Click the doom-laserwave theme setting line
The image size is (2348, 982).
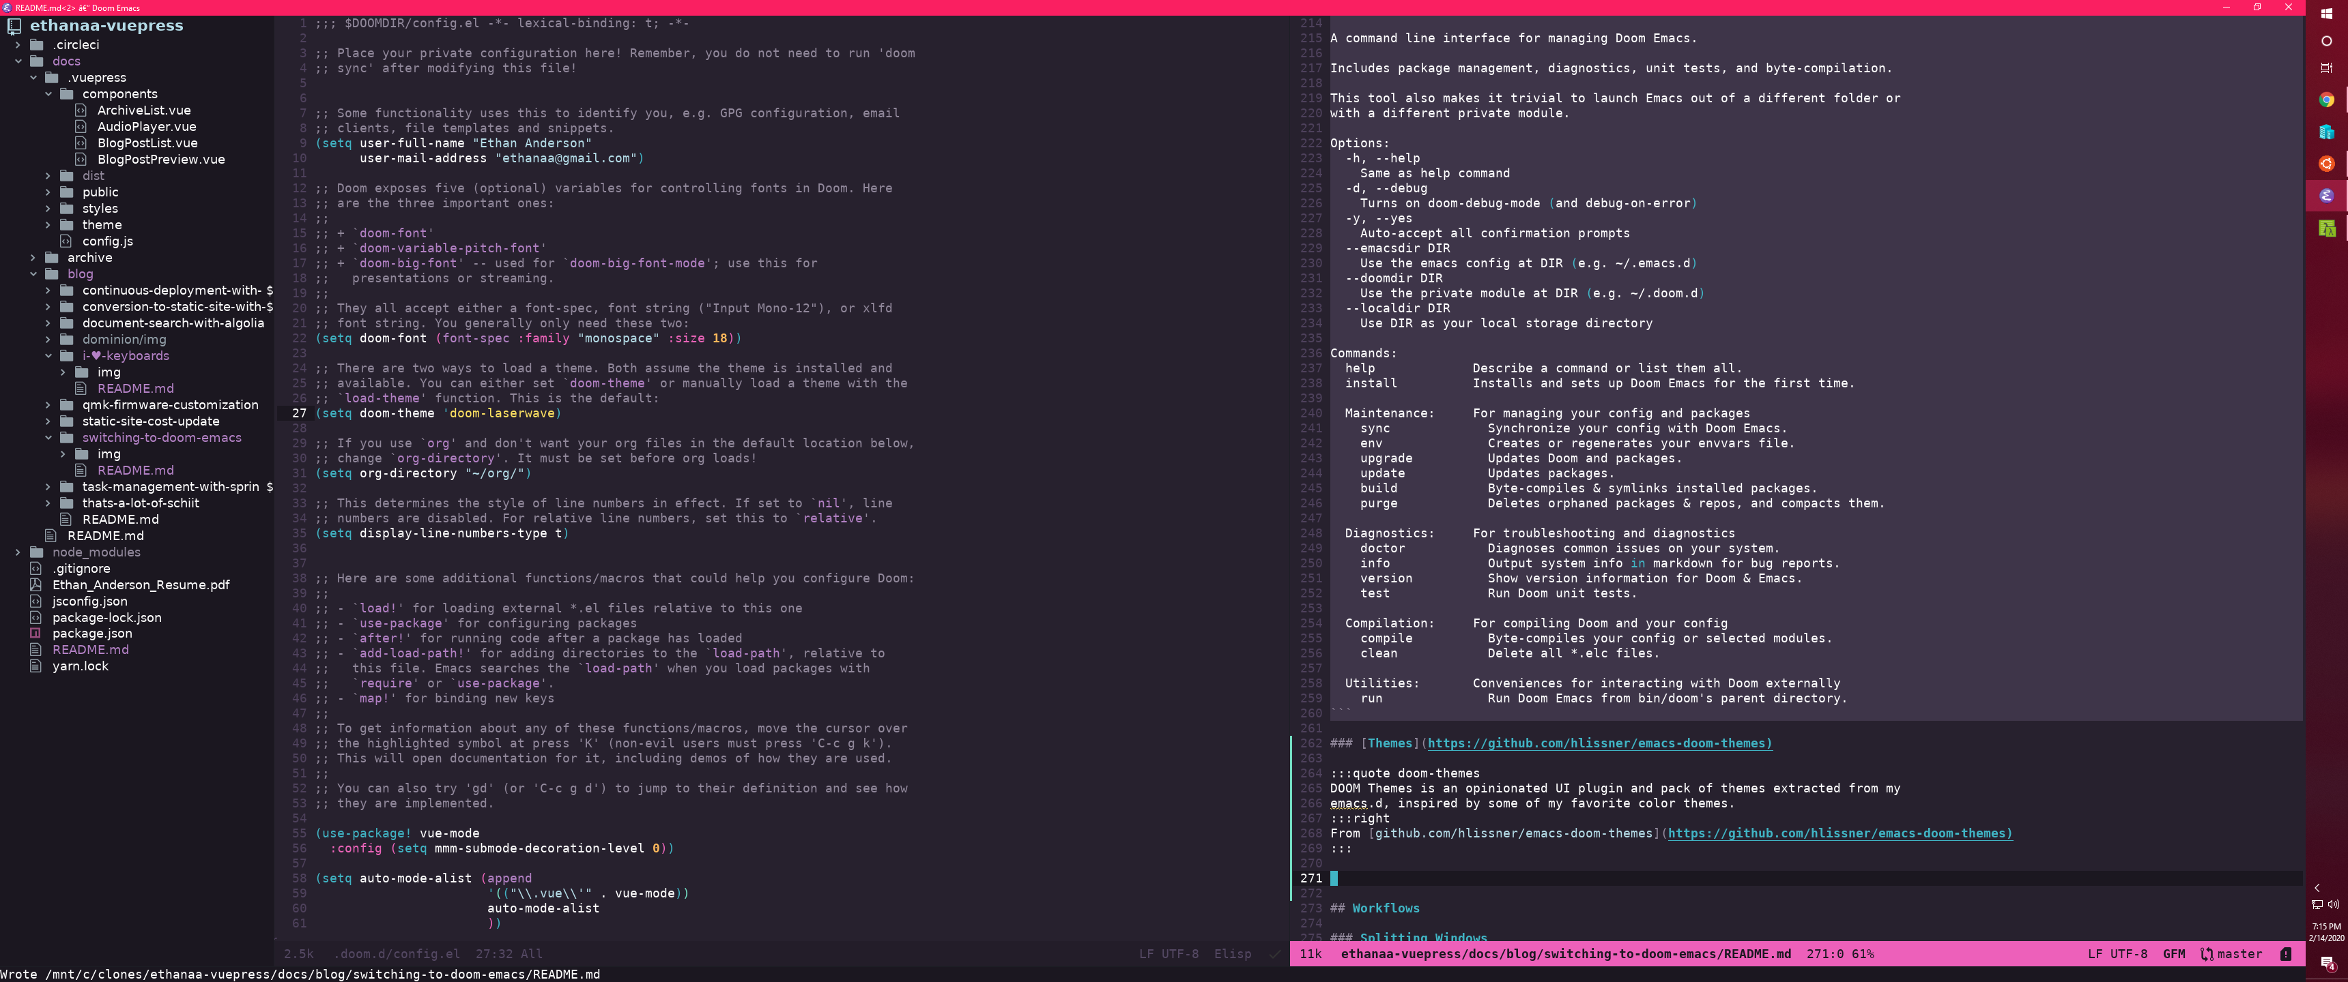(438, 413)
